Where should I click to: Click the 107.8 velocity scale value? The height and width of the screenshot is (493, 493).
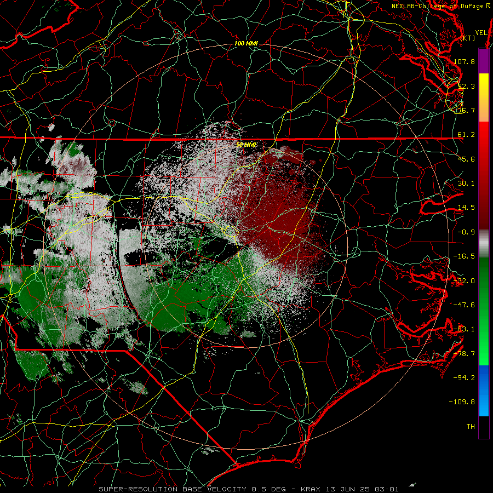[x=464, y=61]
